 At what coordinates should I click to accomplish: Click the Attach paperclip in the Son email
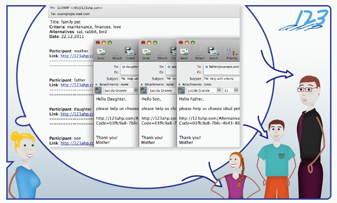click(162, 52)
